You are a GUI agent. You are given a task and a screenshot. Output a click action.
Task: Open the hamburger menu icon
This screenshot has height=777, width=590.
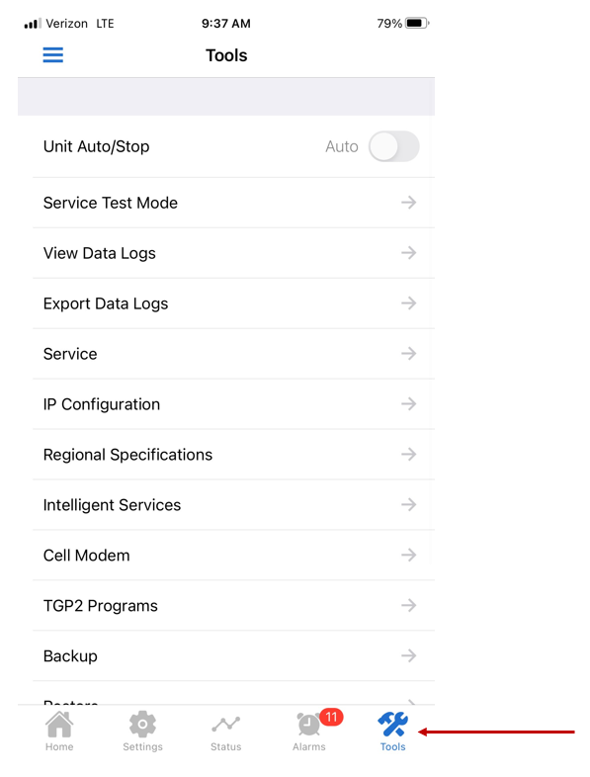[x=53, y=55]
